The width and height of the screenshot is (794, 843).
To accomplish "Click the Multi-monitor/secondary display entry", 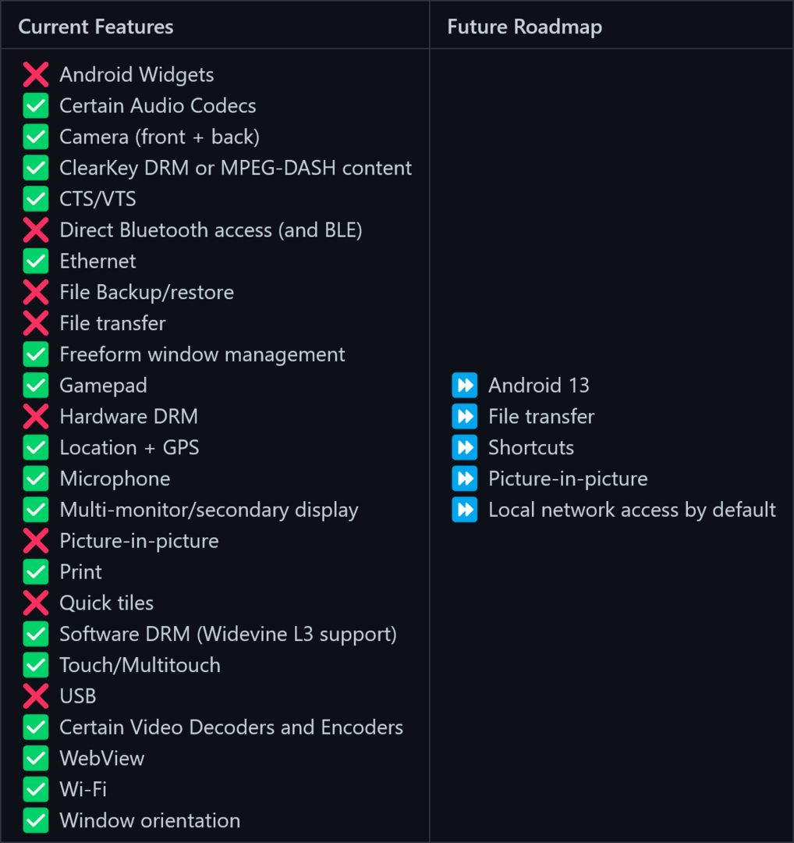I will (209, 510).
